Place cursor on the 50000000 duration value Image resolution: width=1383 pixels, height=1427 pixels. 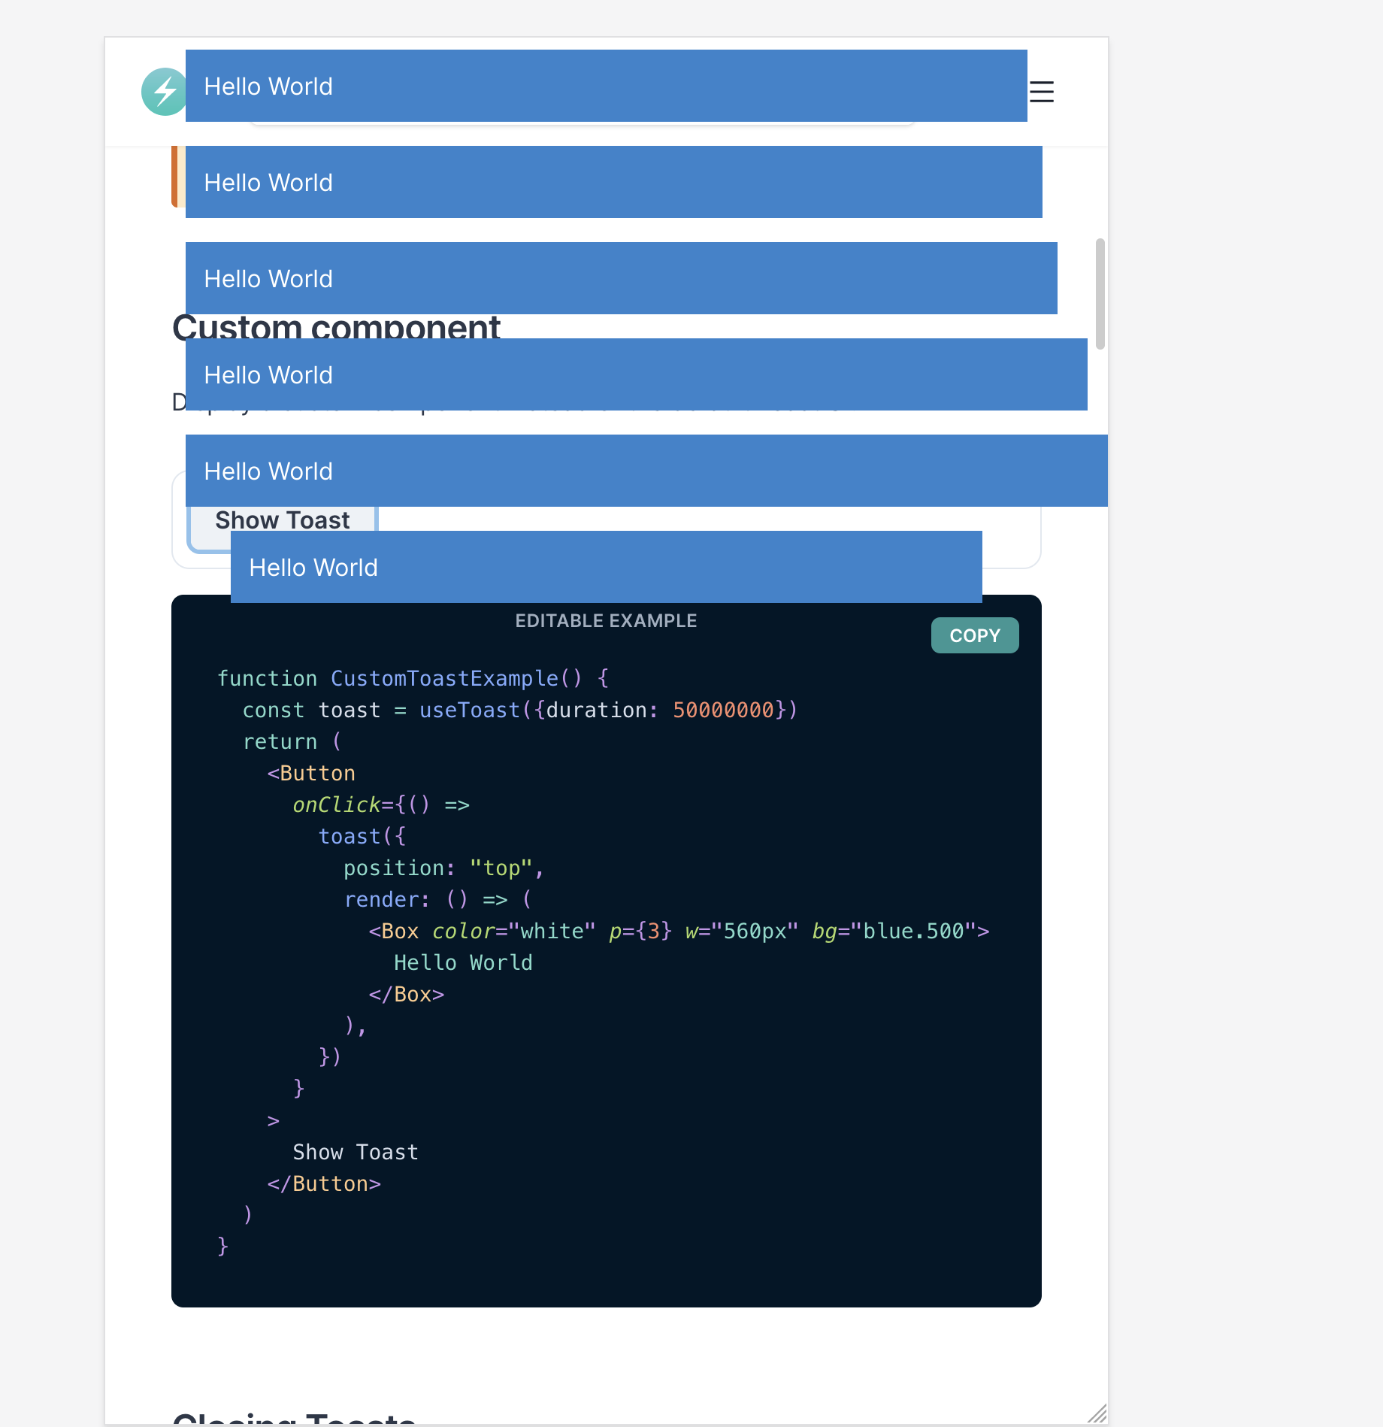pyautogui.click(x=724, y=710)
